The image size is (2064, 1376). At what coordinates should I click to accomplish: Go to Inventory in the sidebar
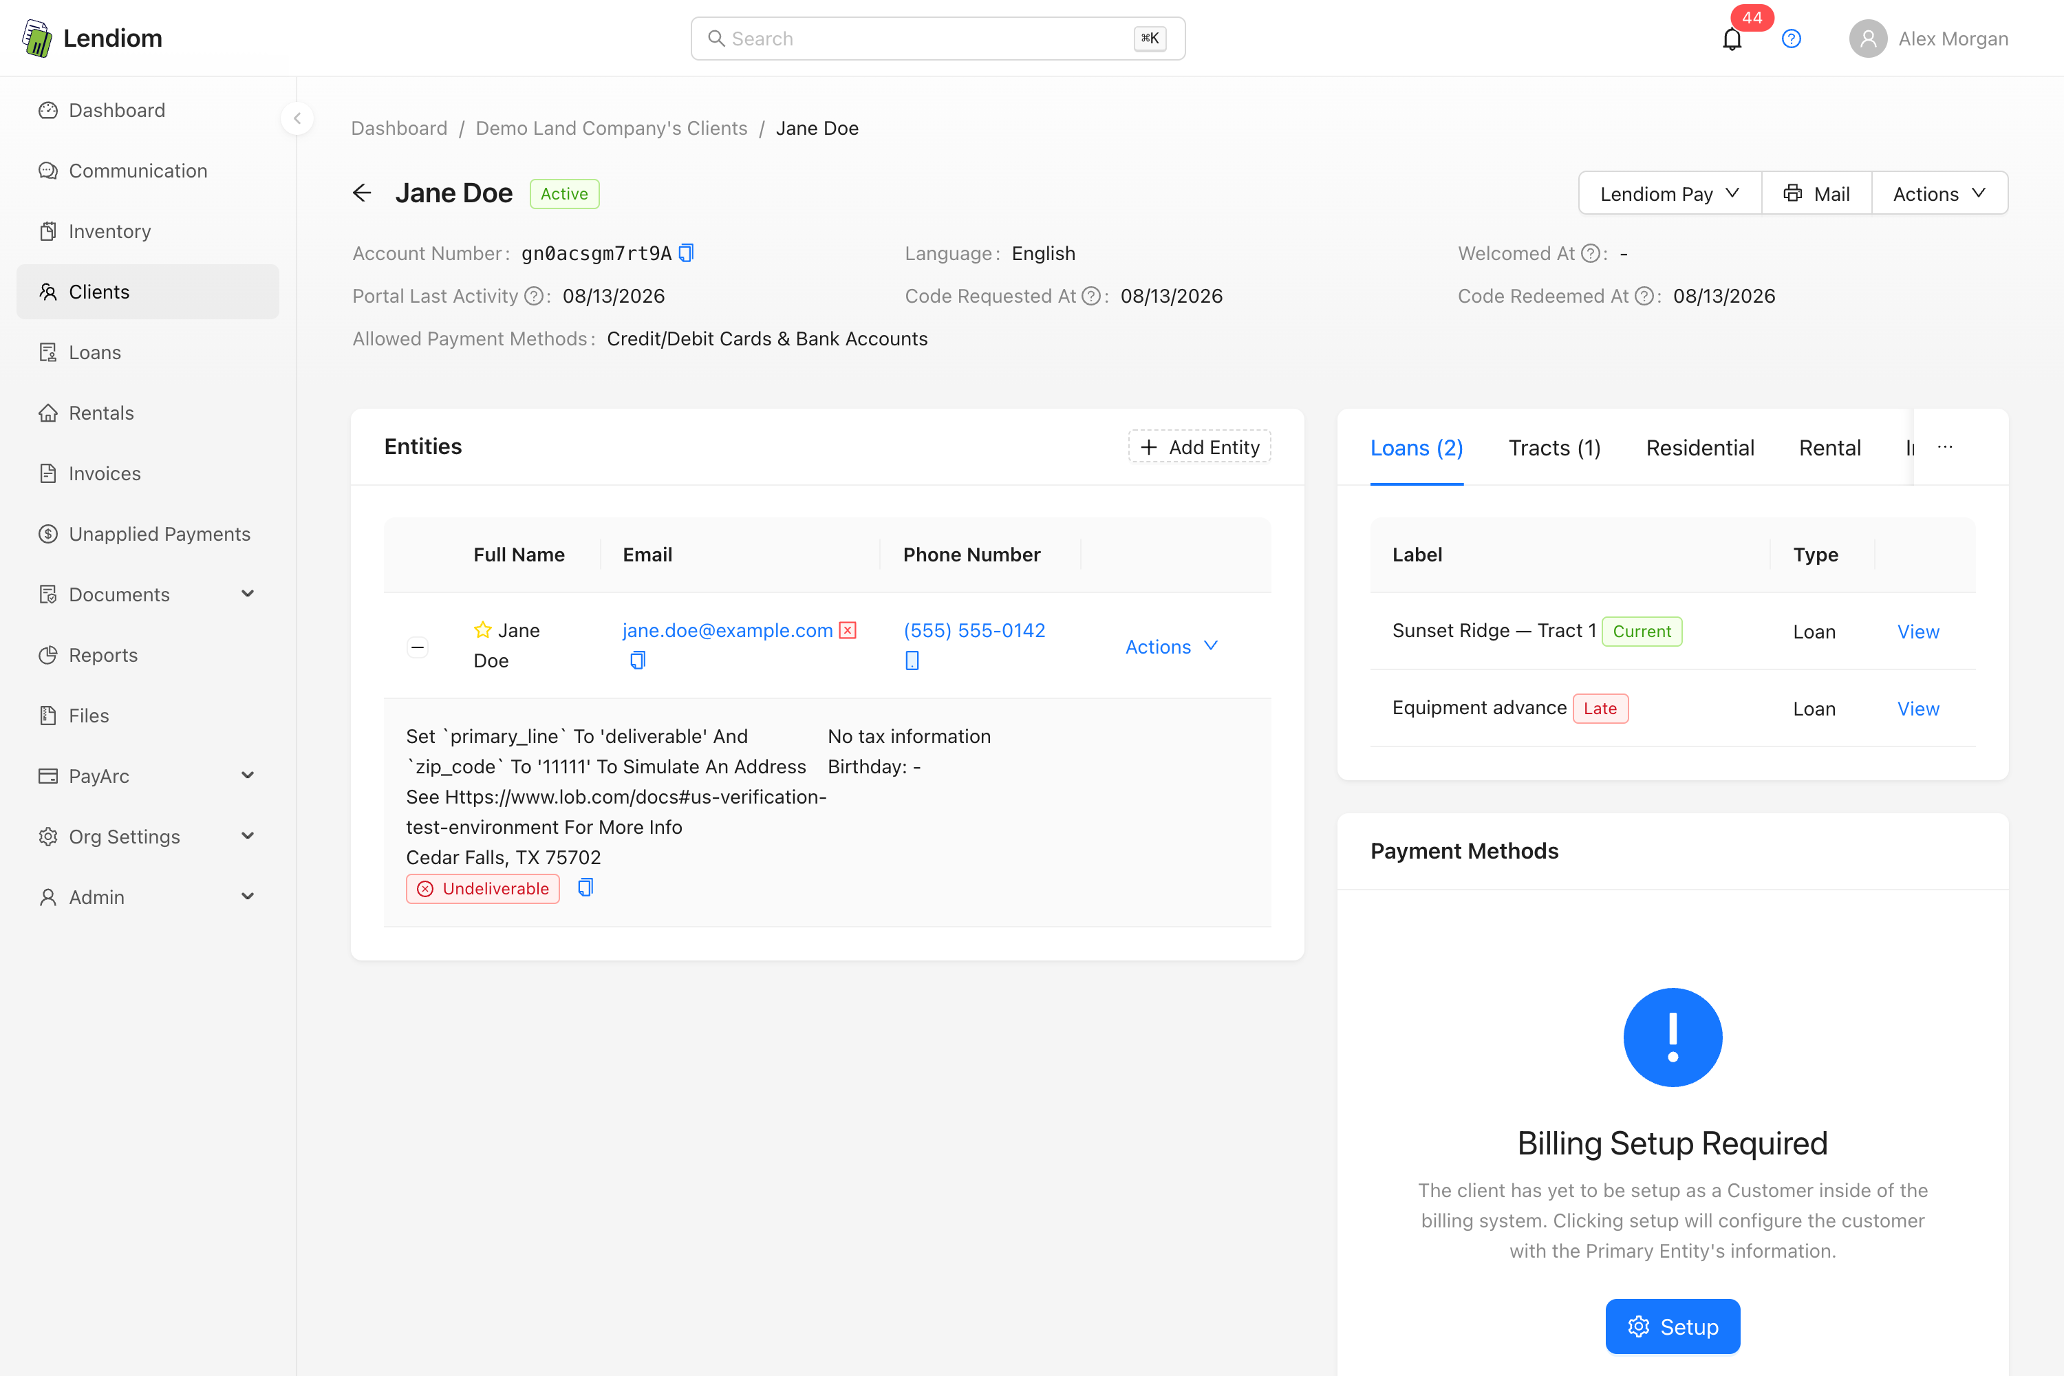tap(147, 230)
